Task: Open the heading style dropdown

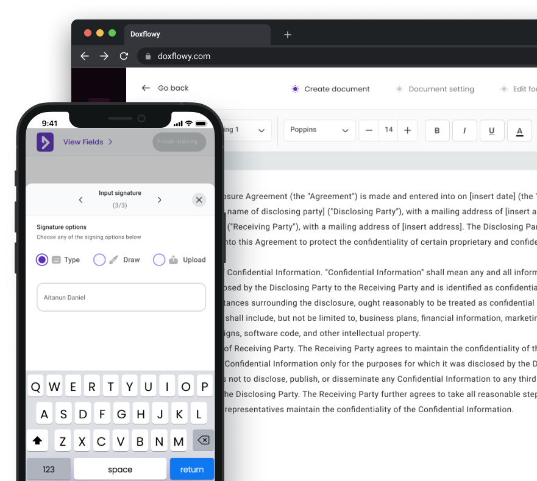Action: click(247, 130)
